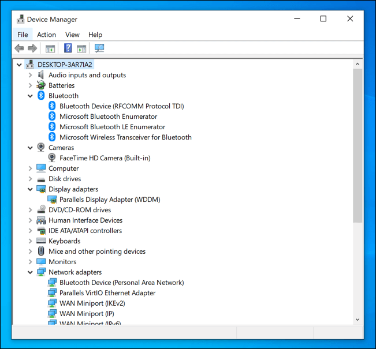Minimize the Device Manager window
This screenshot has height=349, width=376.
[x=297, y=18]
